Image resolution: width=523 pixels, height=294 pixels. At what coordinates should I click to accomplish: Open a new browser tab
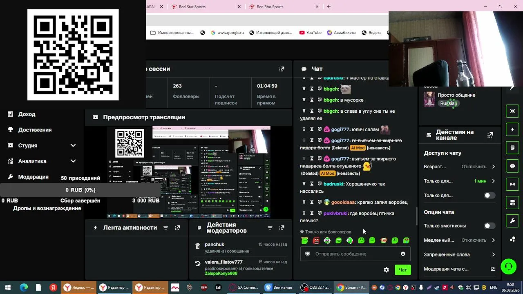[329, 7]
